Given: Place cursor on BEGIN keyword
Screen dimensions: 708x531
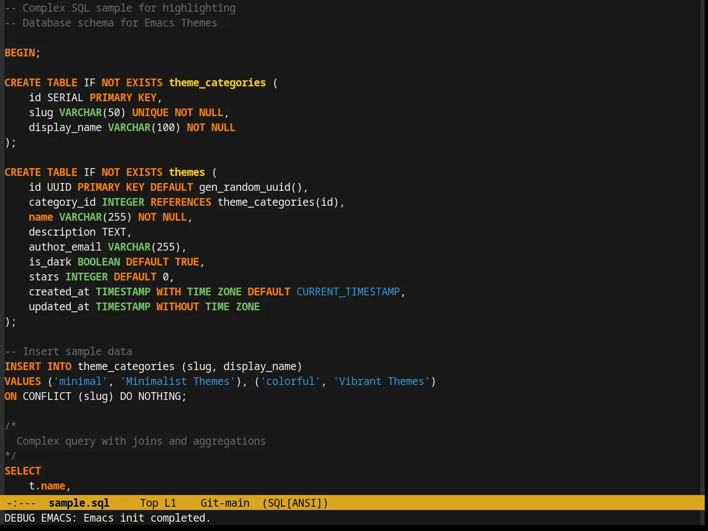Looking at the screenshot, I should point(20,53).
